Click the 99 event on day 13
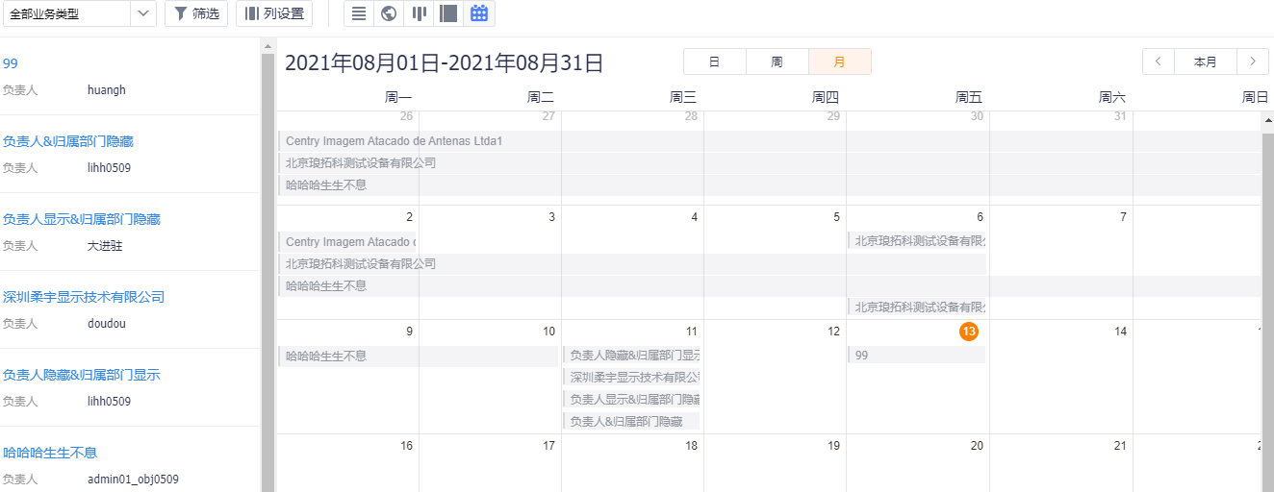This screenshot has width=1274, height=492. click(916, 355)
